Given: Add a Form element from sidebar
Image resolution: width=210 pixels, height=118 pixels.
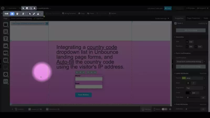Looking at the screenshot, I should (6, 60).
